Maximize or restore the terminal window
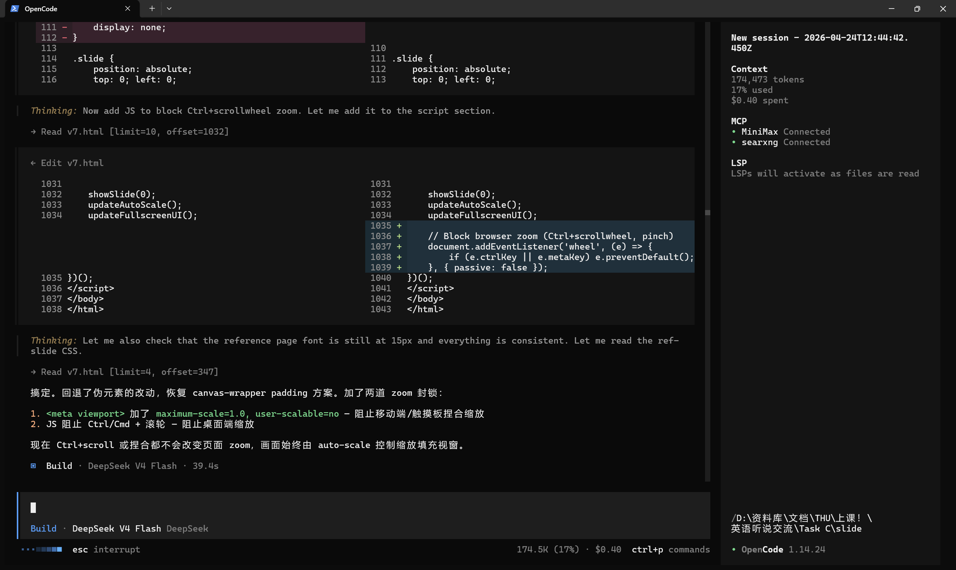 tap(917, 9)
